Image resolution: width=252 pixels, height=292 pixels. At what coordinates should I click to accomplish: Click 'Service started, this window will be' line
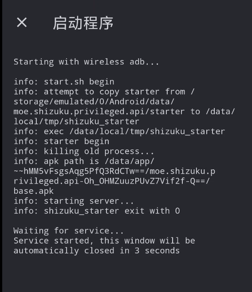(x=104, y=241)
